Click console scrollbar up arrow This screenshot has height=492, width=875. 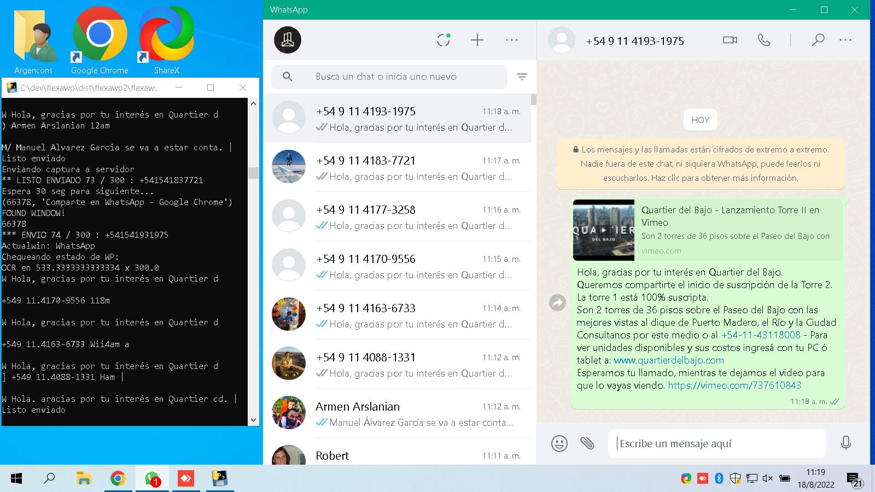(x=253, y=103)
